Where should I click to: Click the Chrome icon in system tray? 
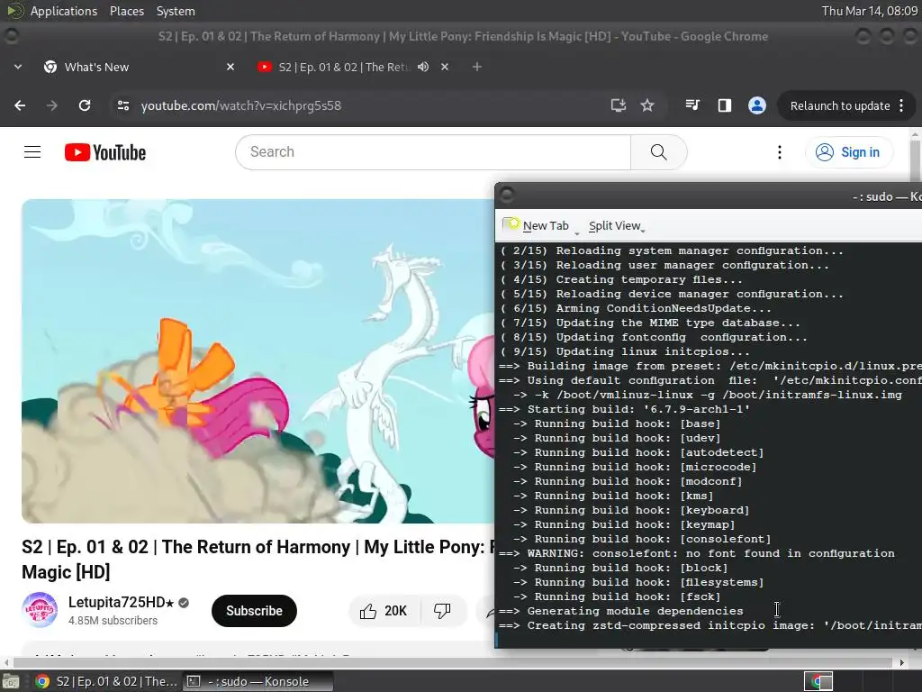pos(818,681)
